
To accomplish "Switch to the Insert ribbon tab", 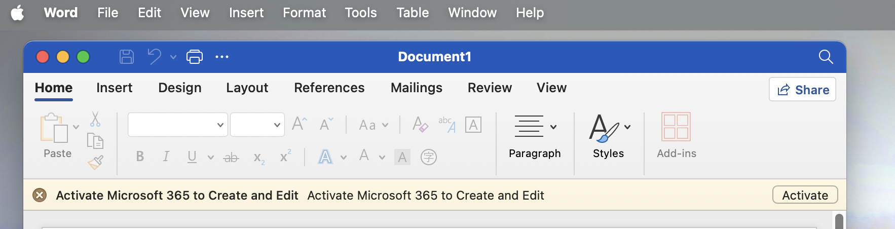I will [x=115, y=88].
